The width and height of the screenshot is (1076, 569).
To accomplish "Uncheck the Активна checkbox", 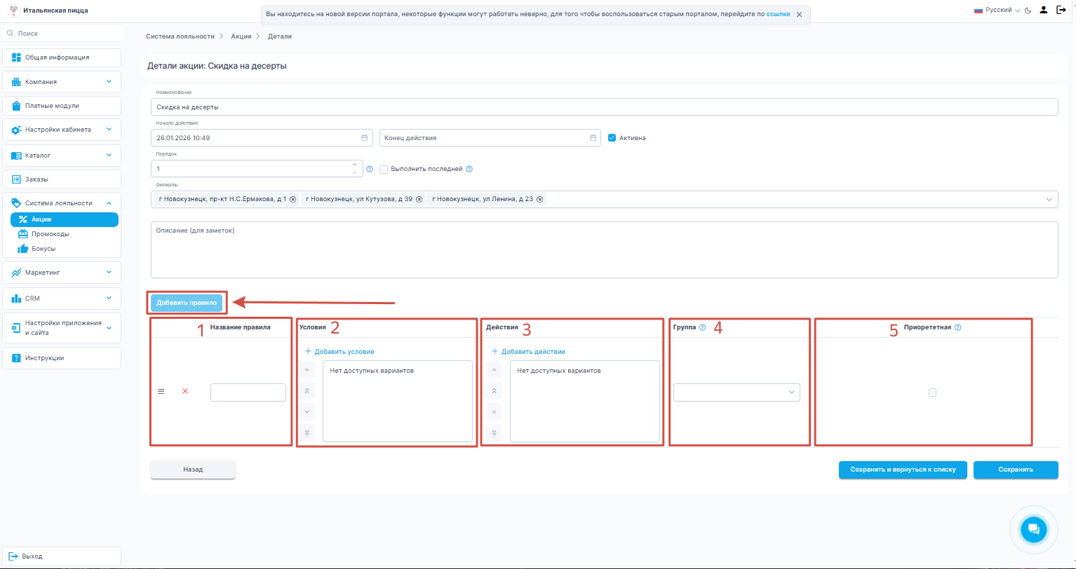I will click(612, 138).
